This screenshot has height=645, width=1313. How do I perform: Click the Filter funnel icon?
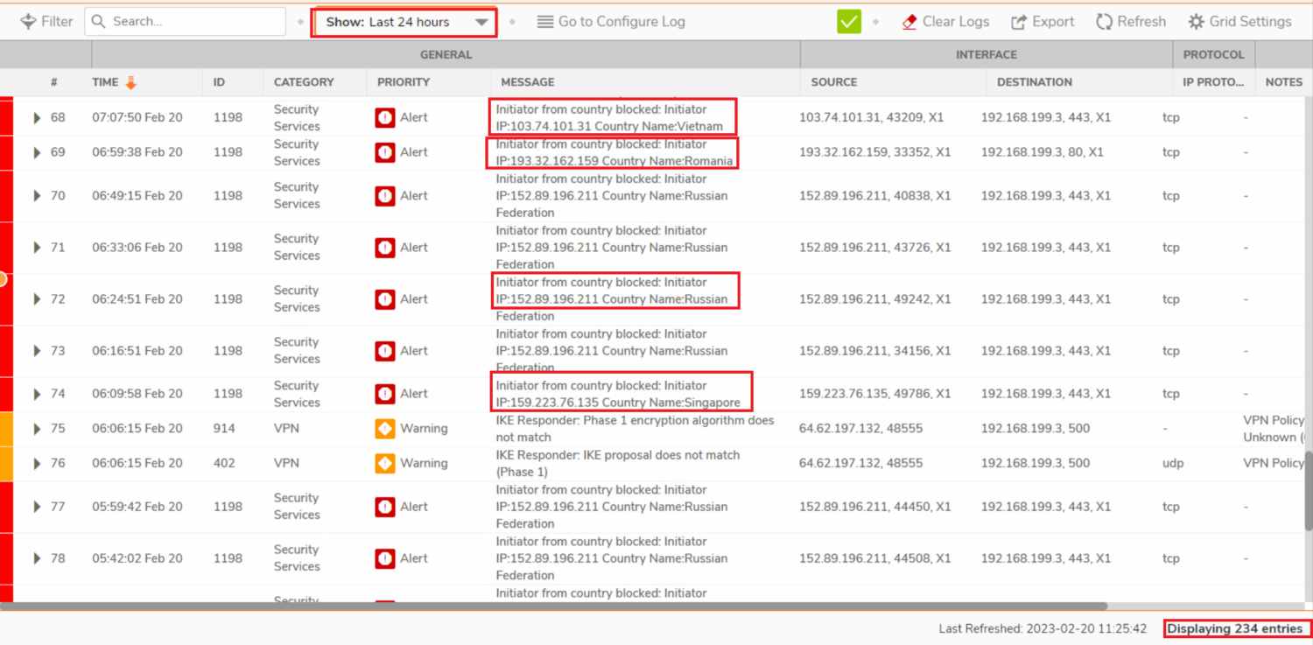pos(28,22)
